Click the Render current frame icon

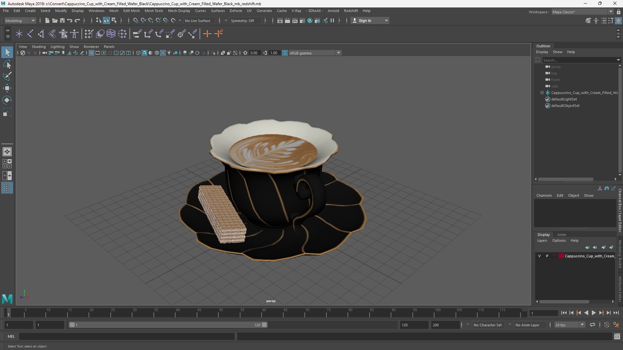point(287,20)
